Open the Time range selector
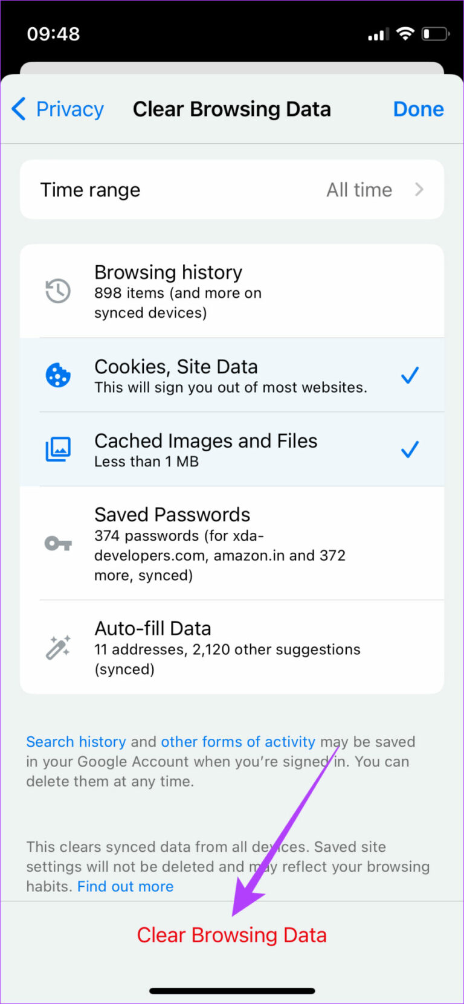This screenshot has width=464, height=1004. coord(232,189)
